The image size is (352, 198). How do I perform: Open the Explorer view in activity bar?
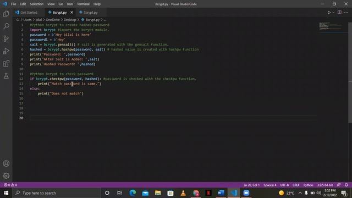6,14
